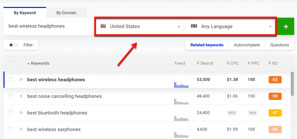Viewport: 297px width, 139px height.
Task: Open trend chart for 'best wireless earphones'
Action: pyautogui.click(x=181, y=135)
